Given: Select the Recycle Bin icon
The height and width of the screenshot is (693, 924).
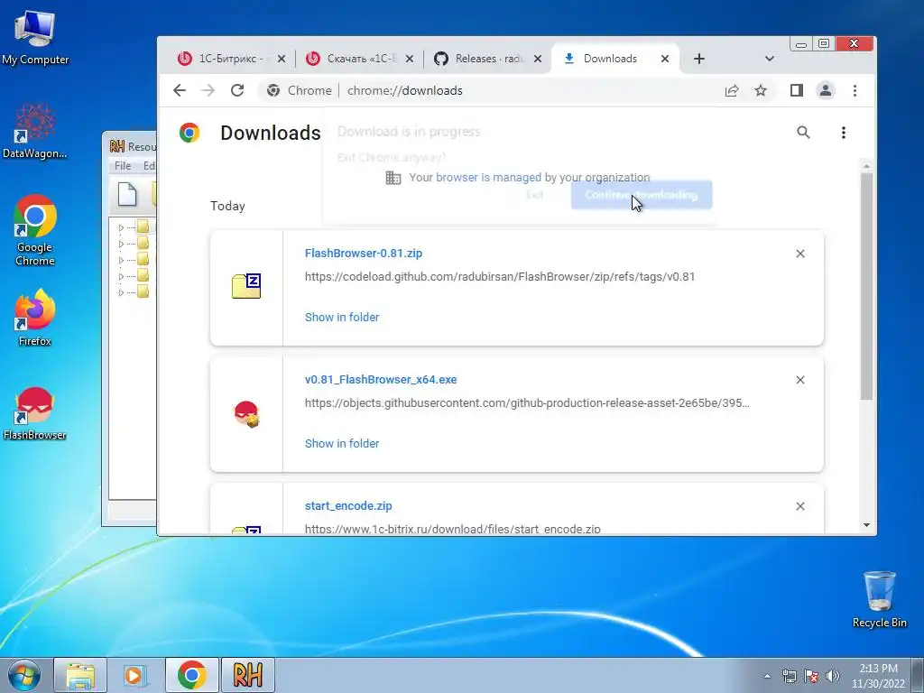Looking at the screenshot, I should (879, 599).
